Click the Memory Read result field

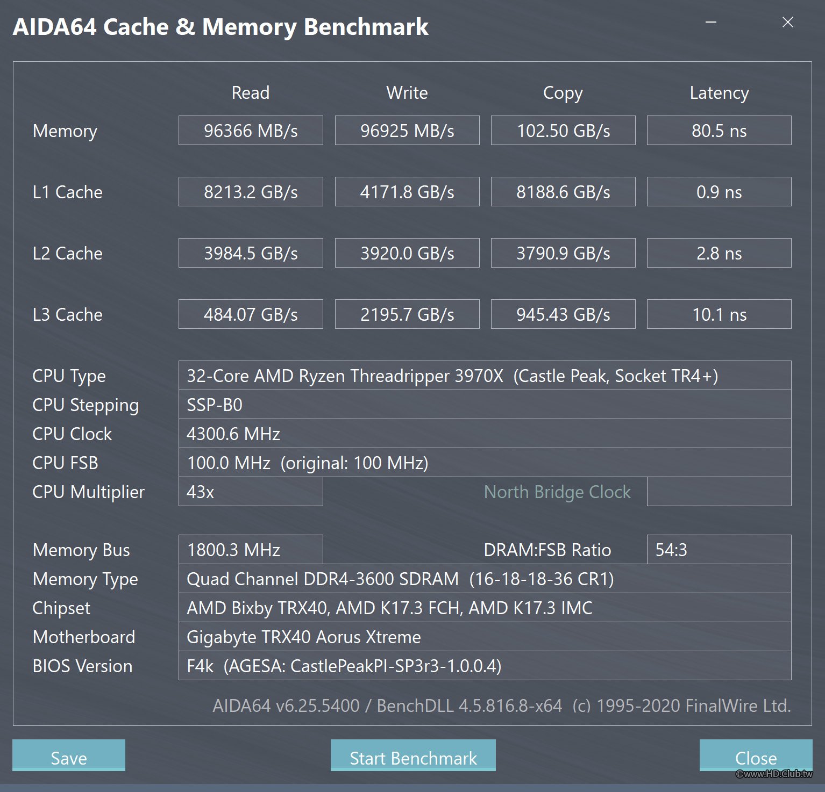251,131
